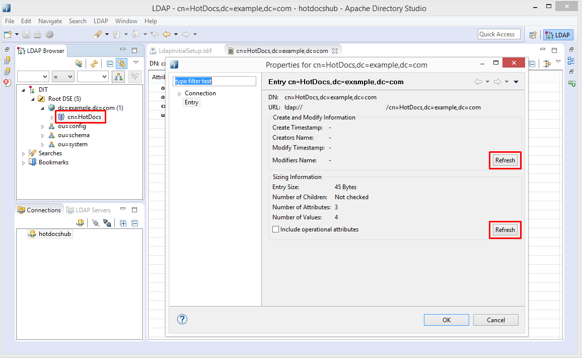Image resolution: width=582 pixels, height=358 pixels.
Task: Click the New LDAP Connection icon
Action: click(80, 223)
